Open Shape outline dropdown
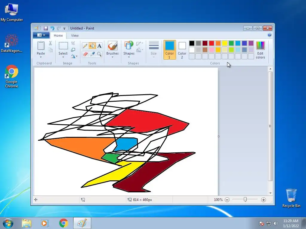Viewport: 306px width, 229px height. click(x=140, y=43)
